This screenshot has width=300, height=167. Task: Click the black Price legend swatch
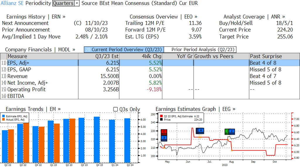tap(161, 119)
